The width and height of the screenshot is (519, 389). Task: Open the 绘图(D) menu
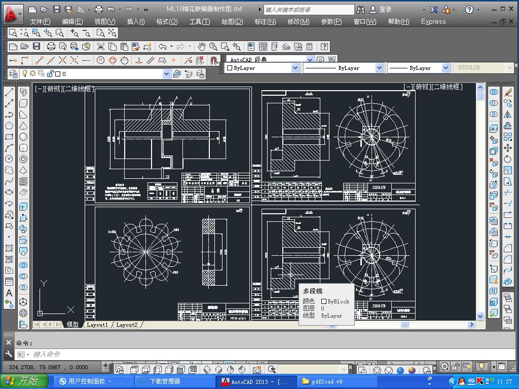point(232,21)
